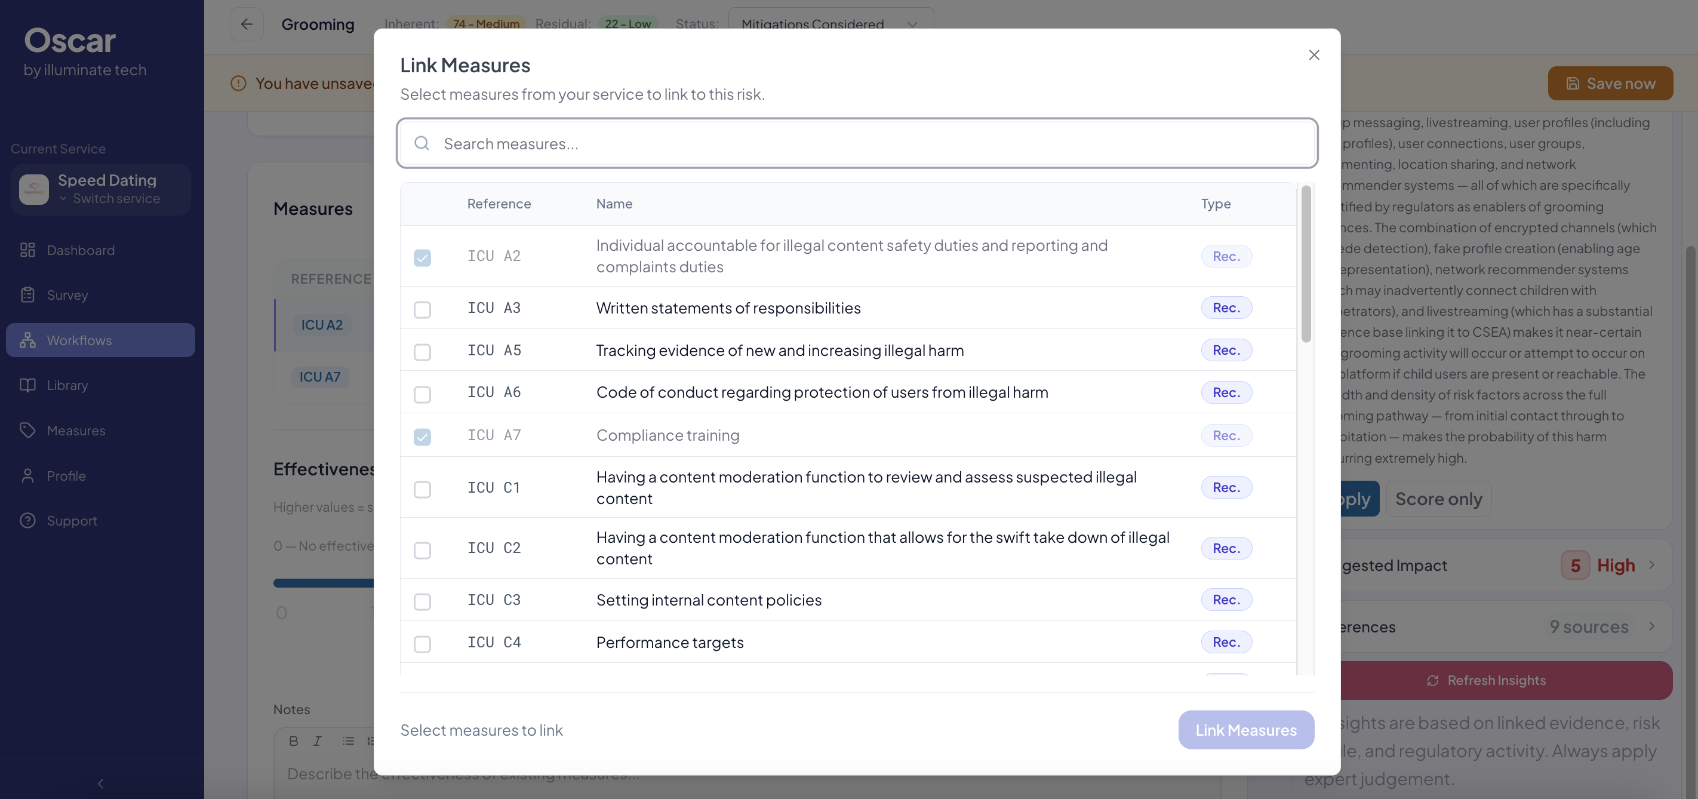Click the Profile person icon

coord(27,475)
